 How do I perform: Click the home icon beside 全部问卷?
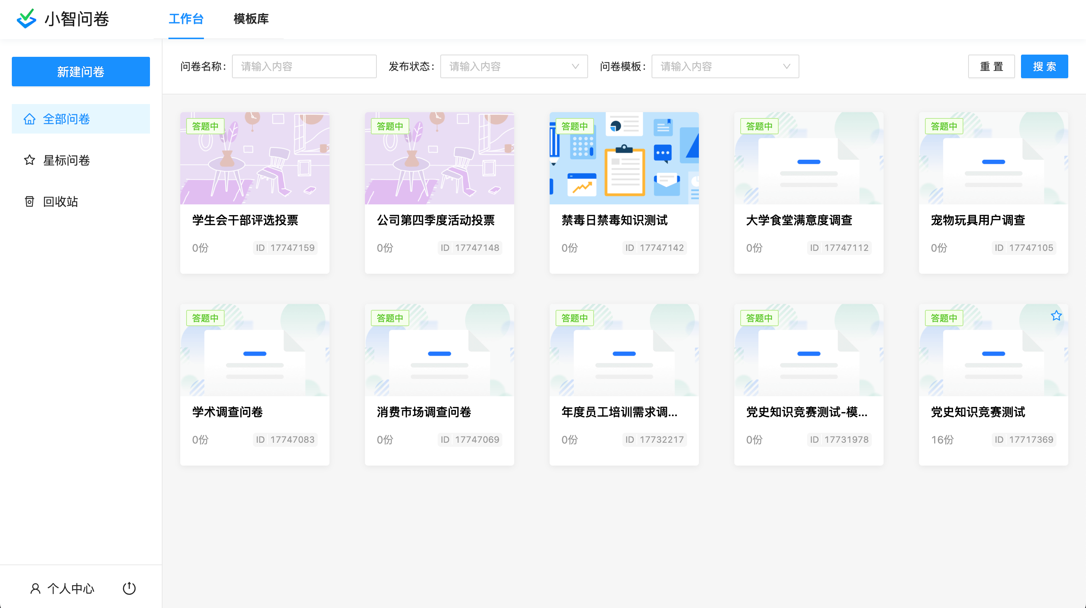click(x=29, y=119)
